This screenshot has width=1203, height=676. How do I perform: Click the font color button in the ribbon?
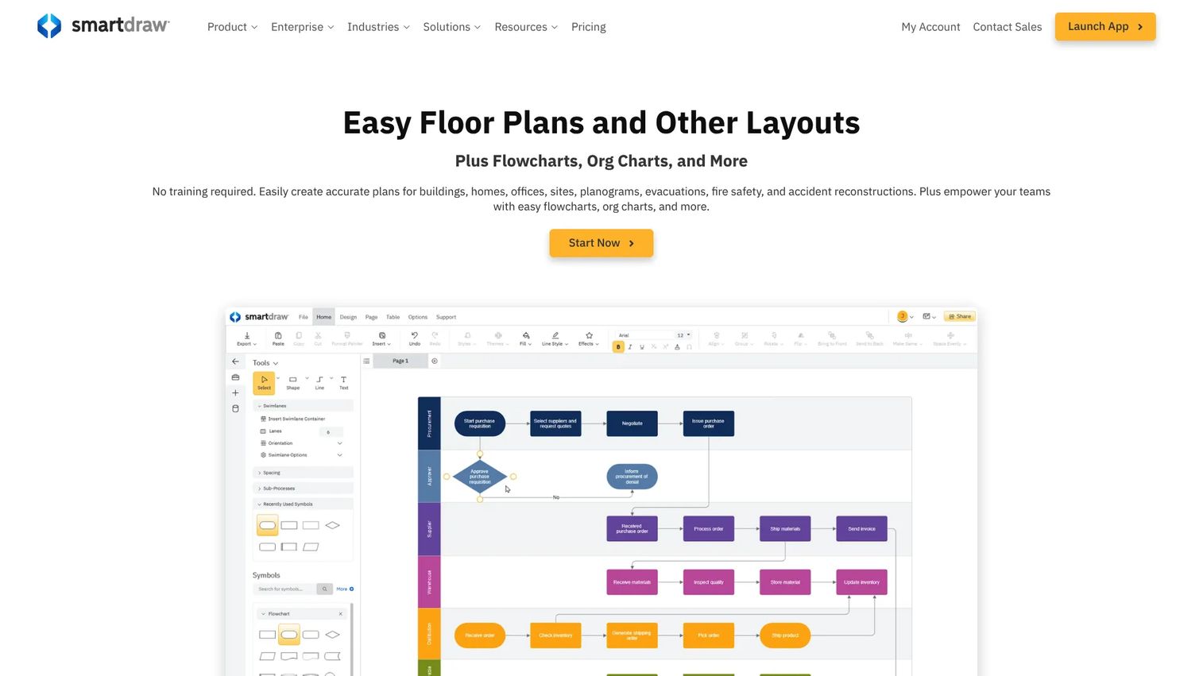pyautogui.click(x=677, y=346)
